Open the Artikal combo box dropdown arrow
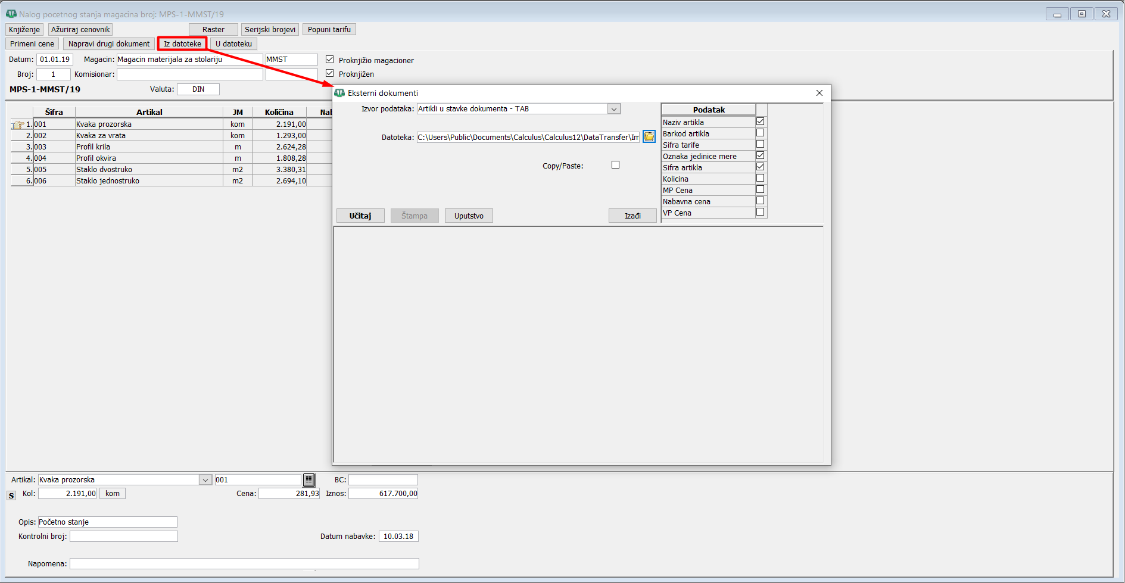Image resolution: width=1125 pixels, height=583 pixels. click(205, 480)
